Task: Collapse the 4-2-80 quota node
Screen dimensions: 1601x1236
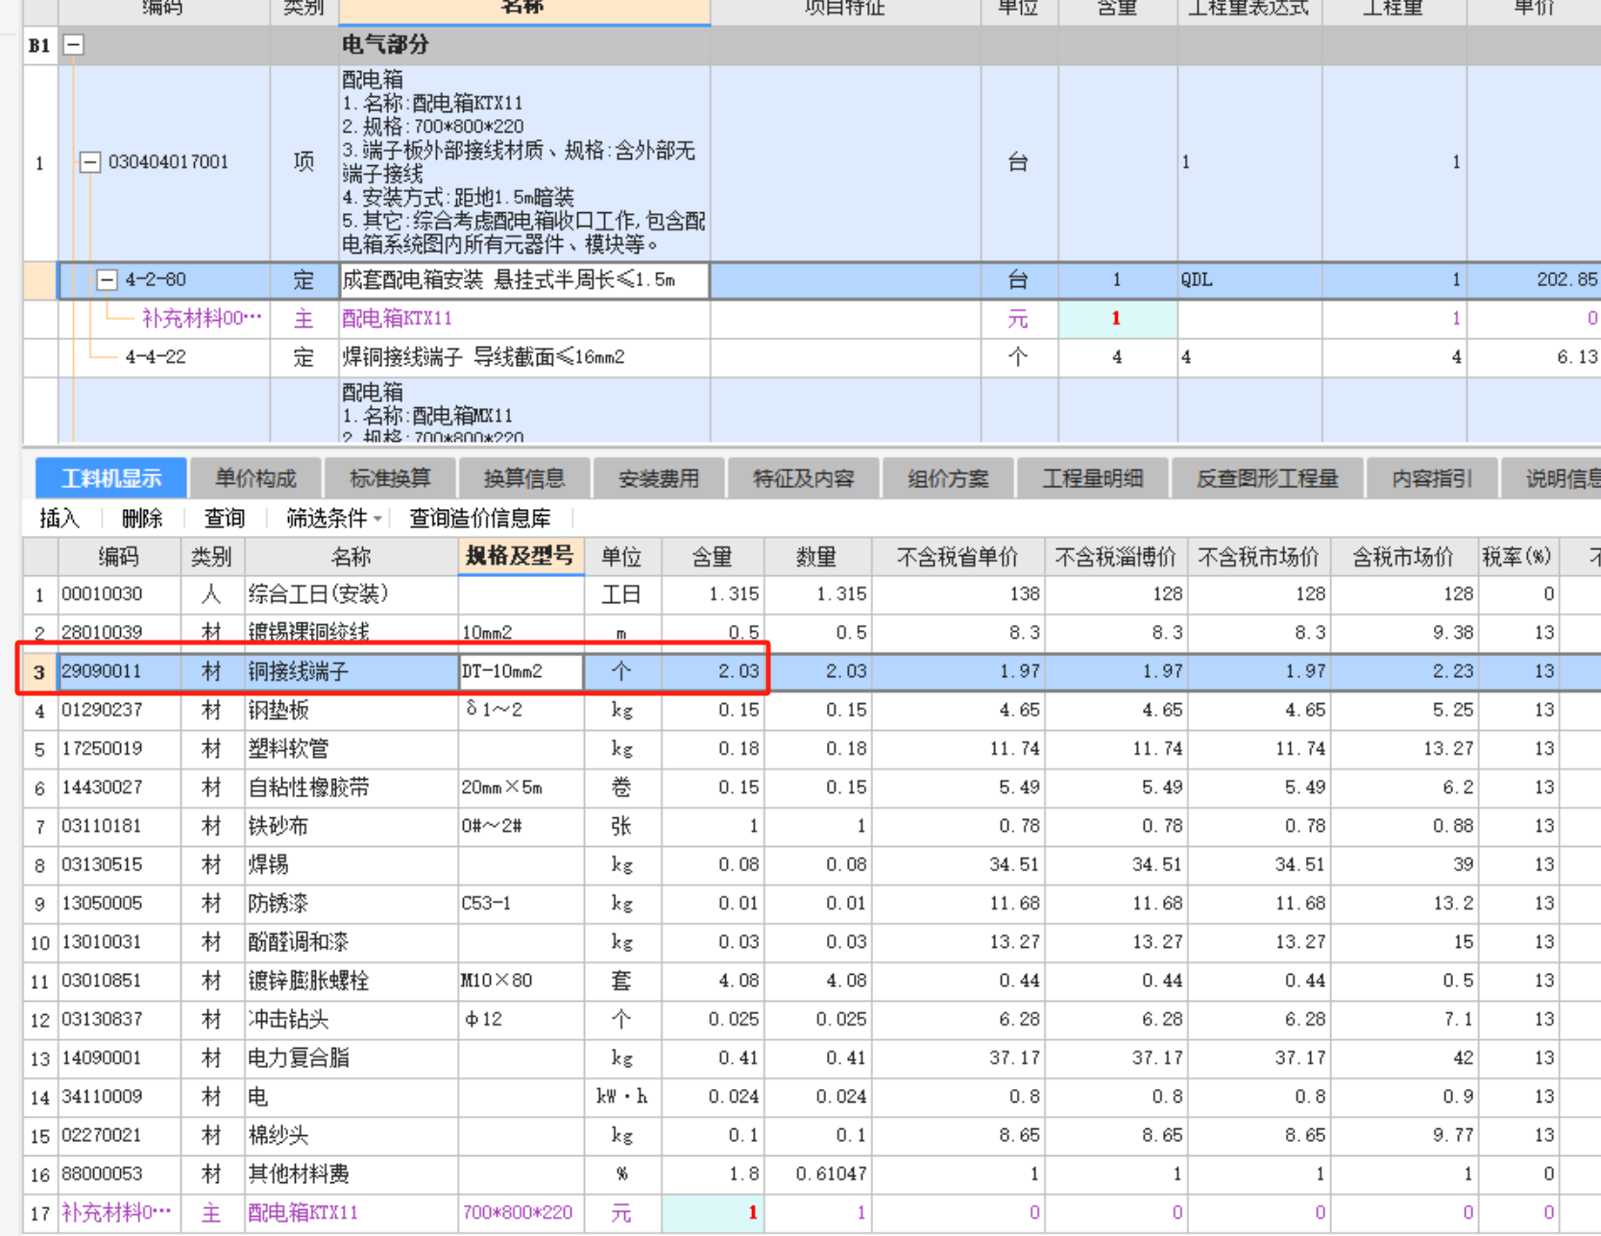Action: click(107, 279)
